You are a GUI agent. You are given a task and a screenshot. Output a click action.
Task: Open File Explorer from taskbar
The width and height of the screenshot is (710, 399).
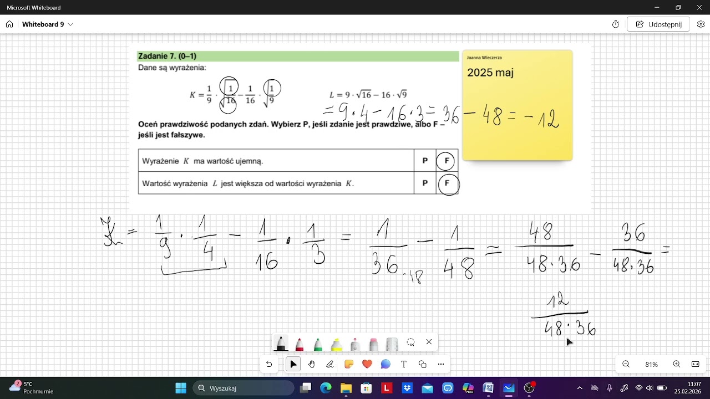point(346,388)
